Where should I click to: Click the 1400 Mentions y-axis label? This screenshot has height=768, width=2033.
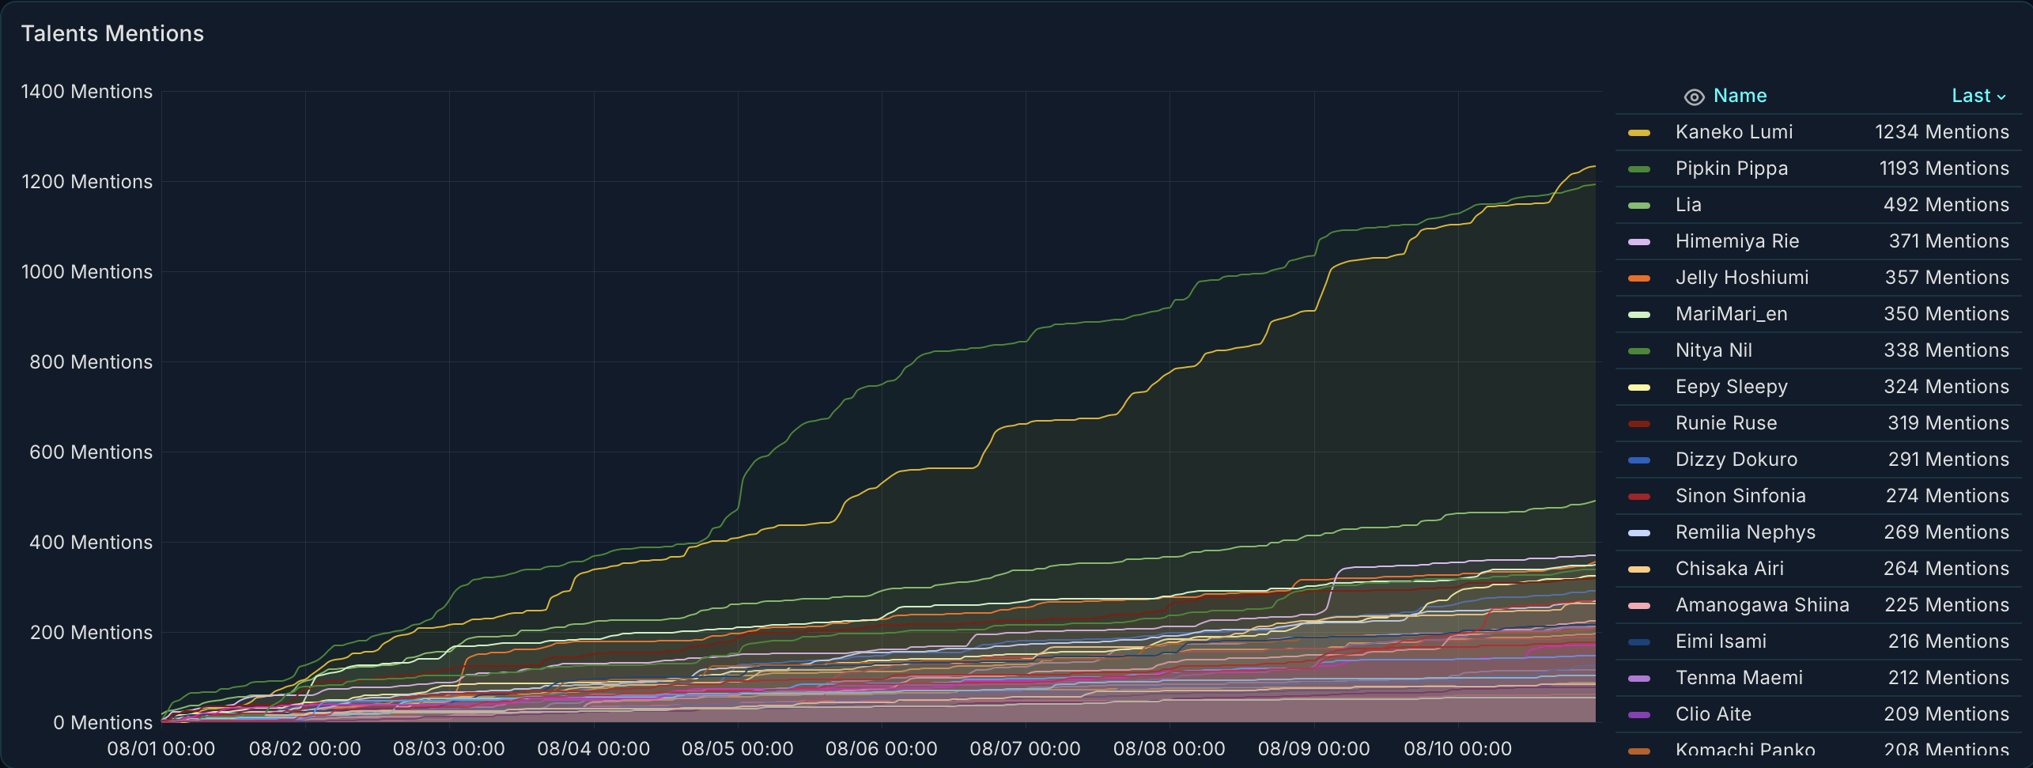(87, 92)
